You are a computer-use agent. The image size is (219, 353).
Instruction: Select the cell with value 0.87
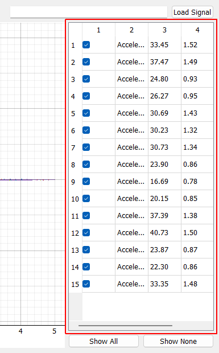pyautogui.click(x=197, y=250)
